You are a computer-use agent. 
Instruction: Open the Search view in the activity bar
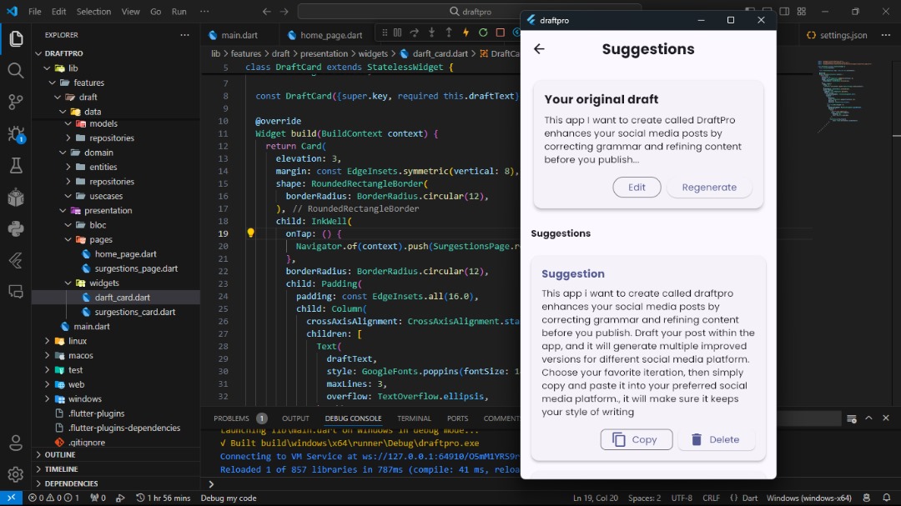pos(16,71)
